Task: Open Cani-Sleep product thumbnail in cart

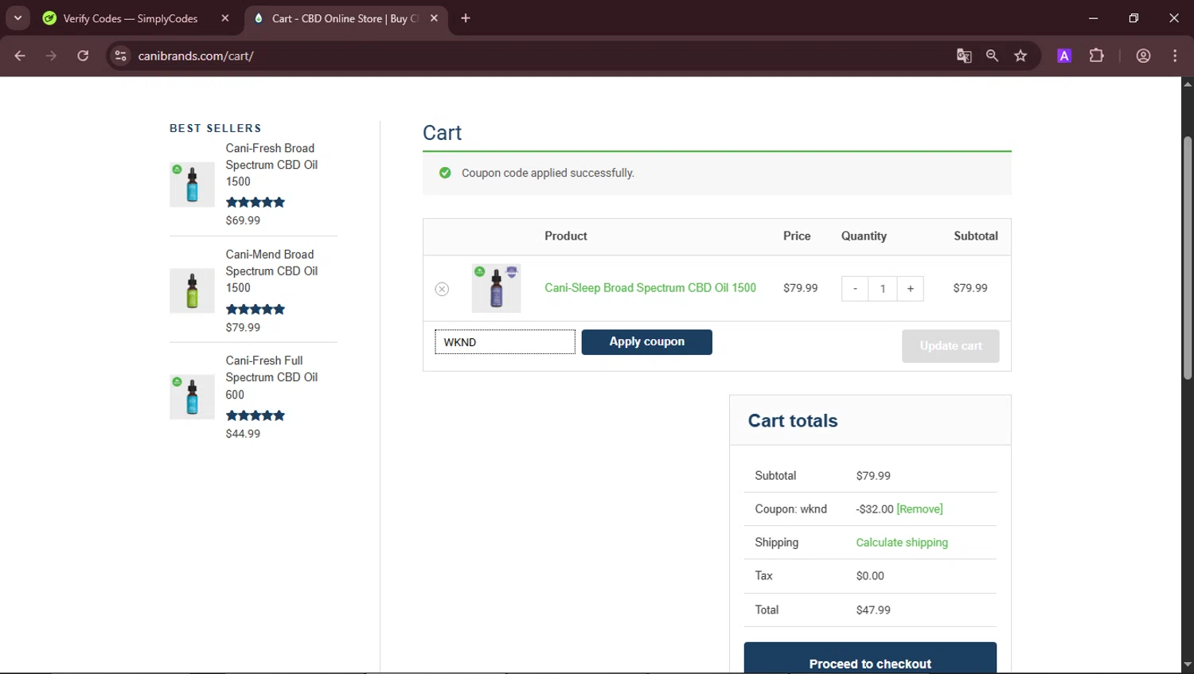Action: (496, 288)
